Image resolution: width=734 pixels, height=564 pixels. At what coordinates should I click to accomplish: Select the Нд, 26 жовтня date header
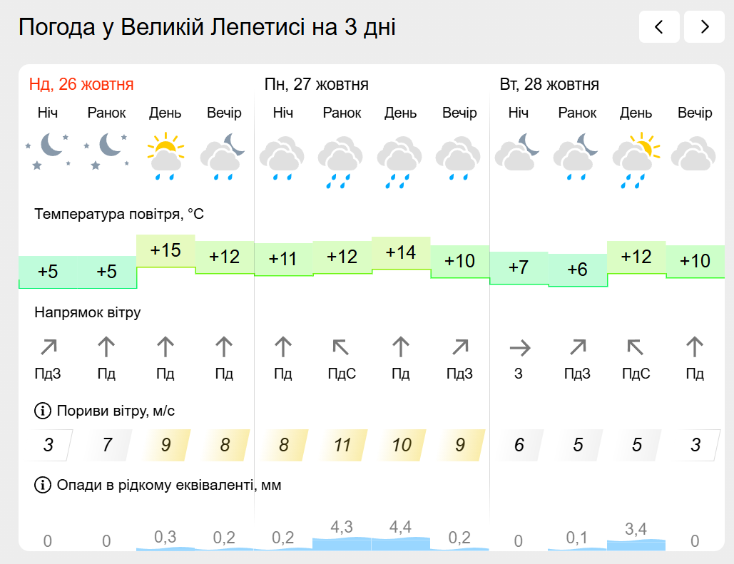point(81,84)
